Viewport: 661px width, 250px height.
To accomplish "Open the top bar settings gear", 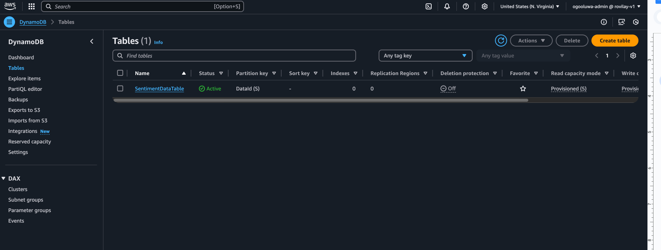I will click(485, 6).
